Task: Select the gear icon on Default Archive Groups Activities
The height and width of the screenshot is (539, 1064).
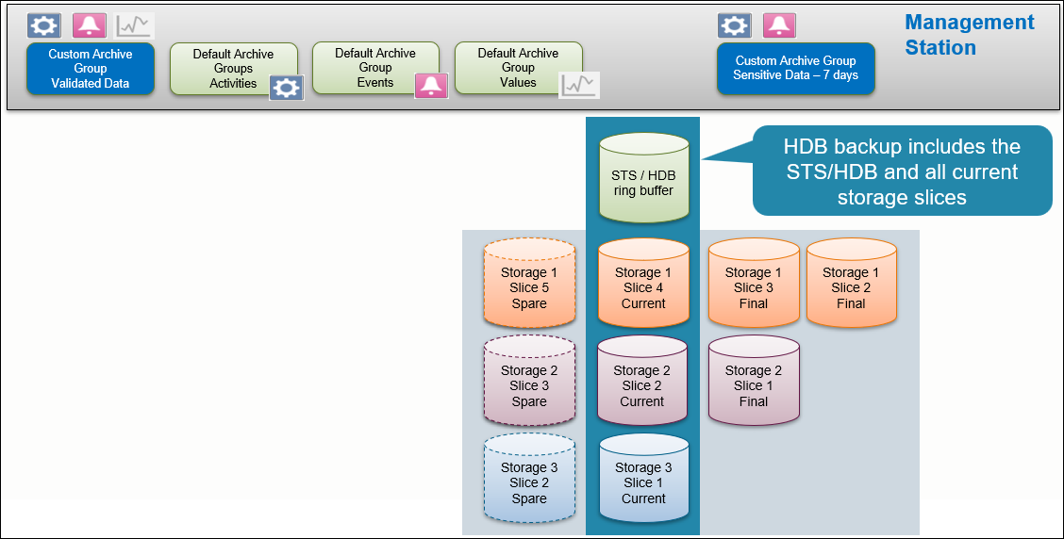Action: point(287,88)
